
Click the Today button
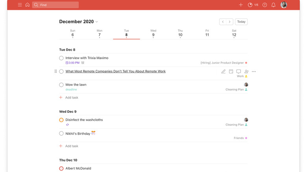pos(241,22)
